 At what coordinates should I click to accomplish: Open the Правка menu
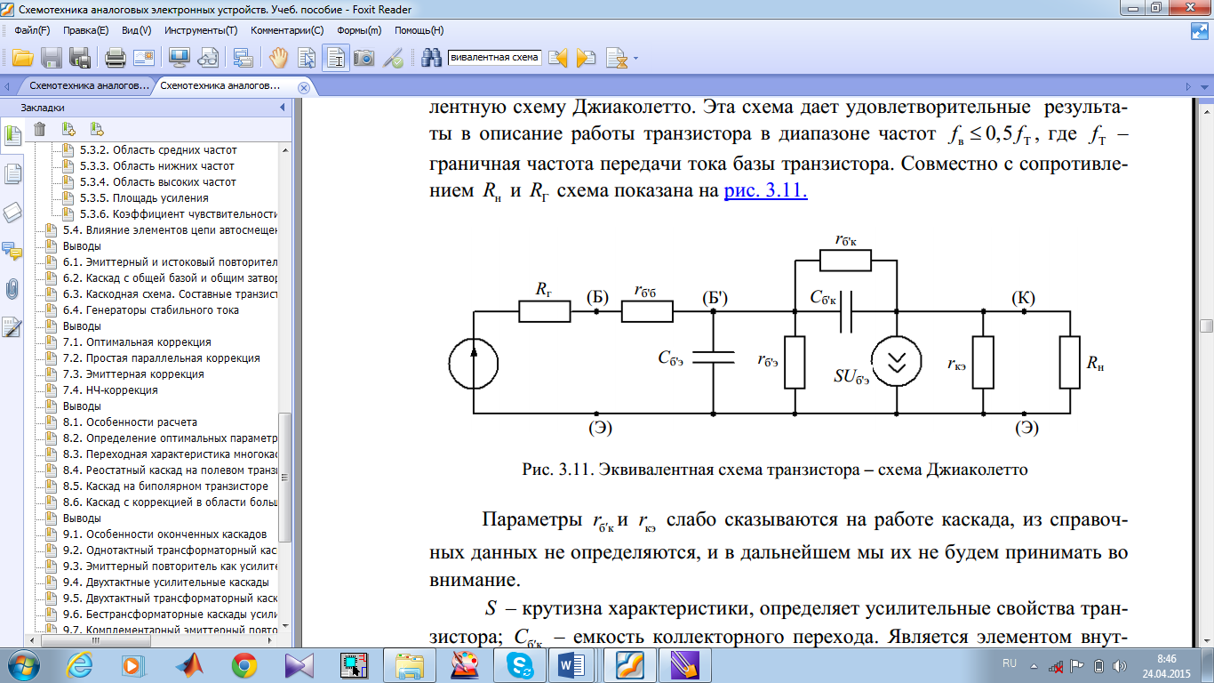tap(86, 30)
